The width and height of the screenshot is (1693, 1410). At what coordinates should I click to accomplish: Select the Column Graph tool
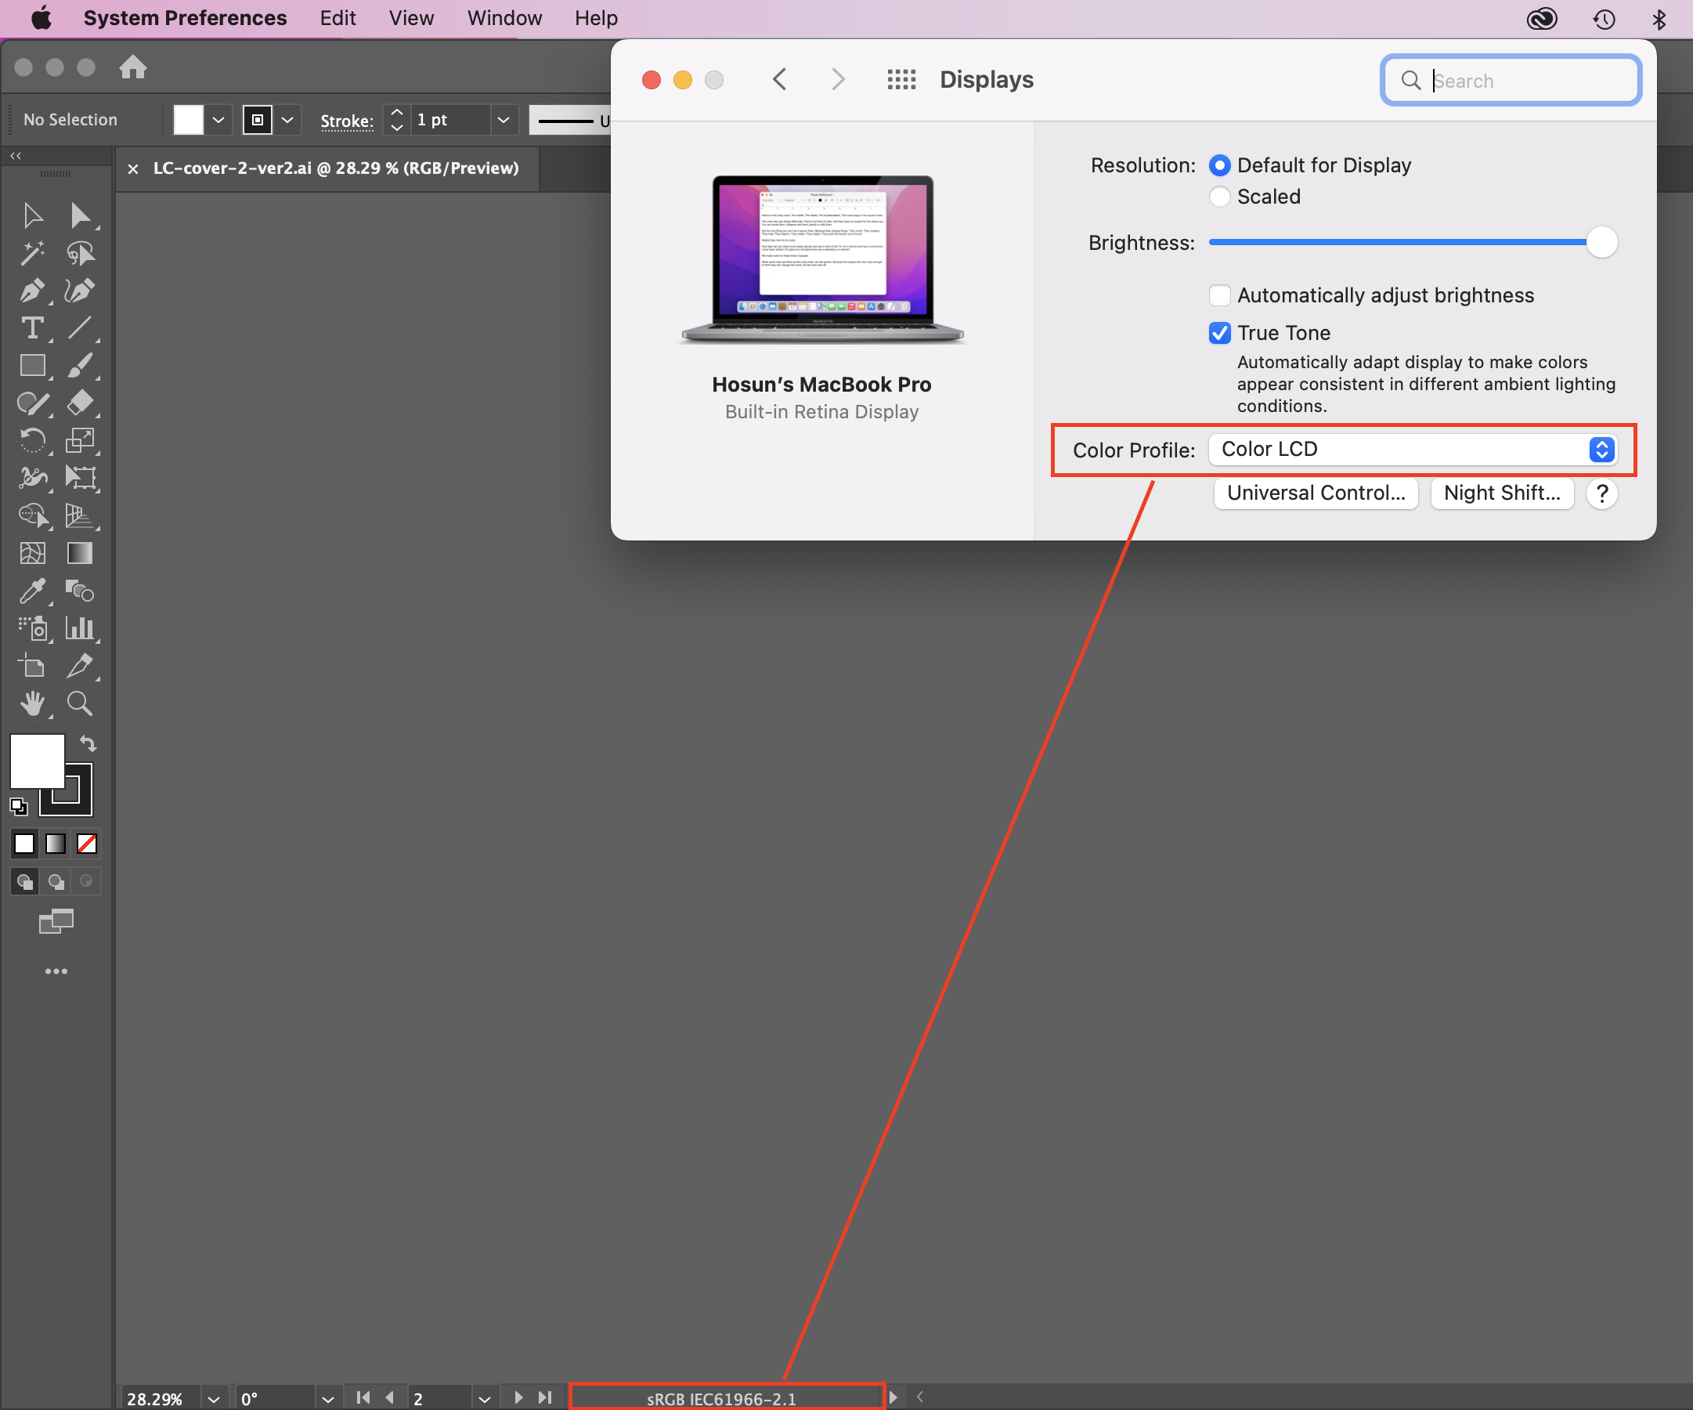pyautogui.click(x=81, y=629)
